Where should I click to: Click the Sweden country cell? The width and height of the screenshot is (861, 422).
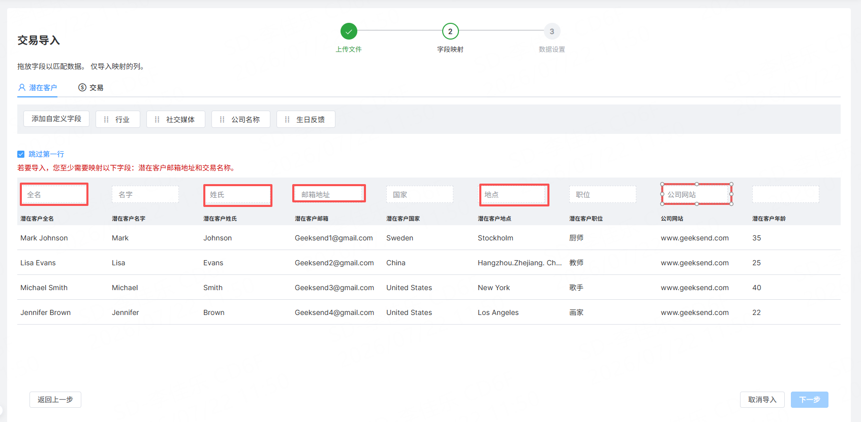pos(400,238)
